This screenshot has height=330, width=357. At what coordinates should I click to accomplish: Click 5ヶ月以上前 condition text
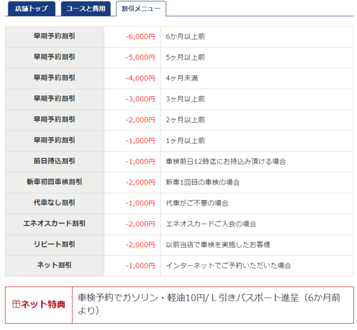(x=185, y=57)
